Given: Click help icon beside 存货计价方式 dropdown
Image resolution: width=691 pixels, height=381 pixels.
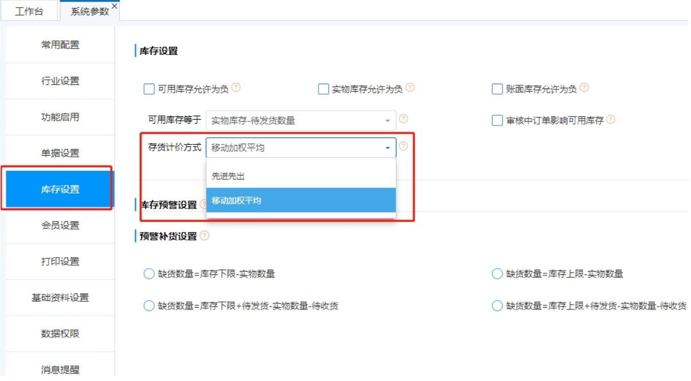Looking at the screenshot, I should tap(403, 146).
